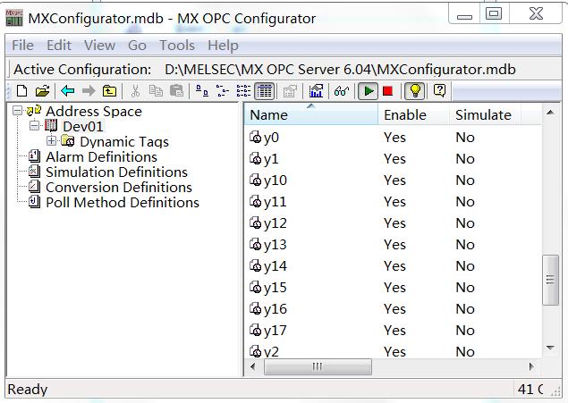Open the Go menu
The width and height of the screenshot is (568, 403).
(x=137, y=46)
